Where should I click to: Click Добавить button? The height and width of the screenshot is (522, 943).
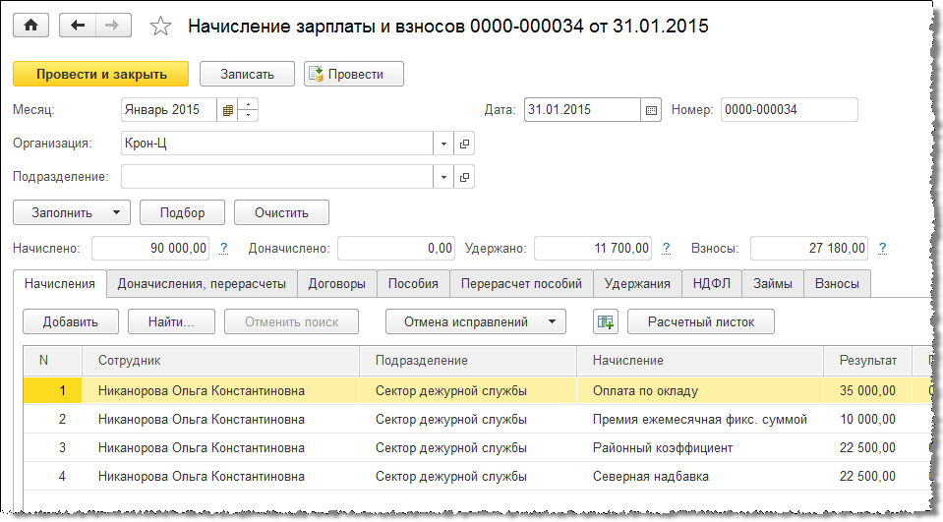[71, 321]
